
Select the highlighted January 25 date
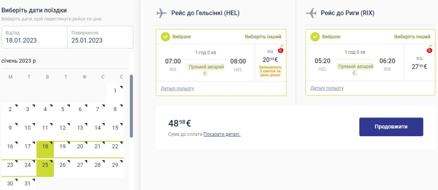tap(45, 165)
